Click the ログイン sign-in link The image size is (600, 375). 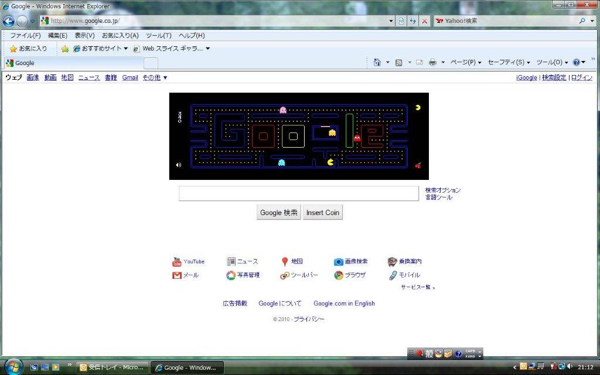[x=582, y=78]
